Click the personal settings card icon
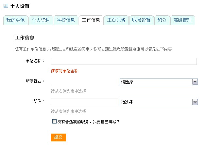This screenshot has width=222, height=145. (x=6, y=6)
